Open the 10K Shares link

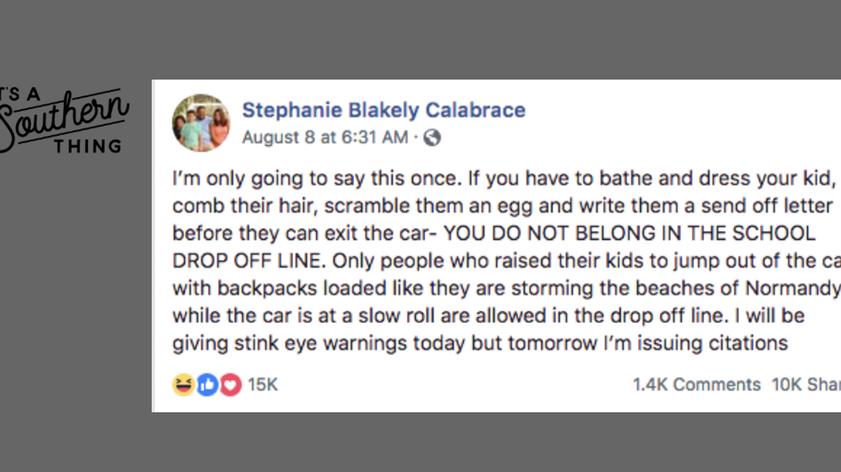pyautogui.click(x=806, y=385)
